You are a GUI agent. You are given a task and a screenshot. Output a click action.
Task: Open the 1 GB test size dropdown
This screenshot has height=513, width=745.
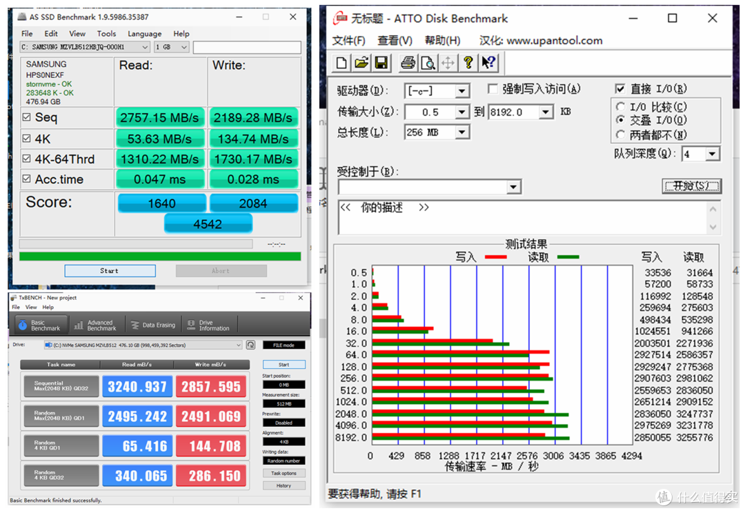[172, 47]
